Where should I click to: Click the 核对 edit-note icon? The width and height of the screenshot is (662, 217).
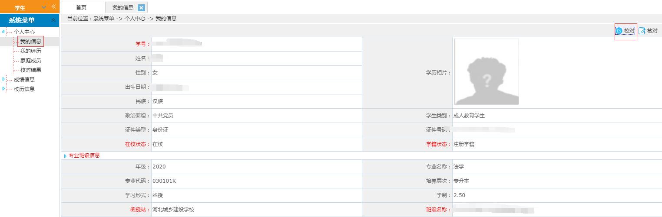tap(642, 31)
